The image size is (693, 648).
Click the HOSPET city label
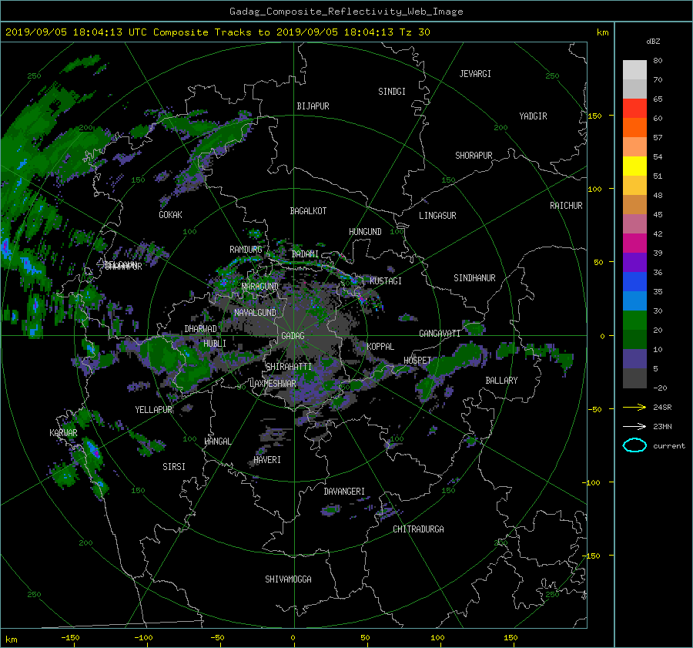(x=417, y=361)
